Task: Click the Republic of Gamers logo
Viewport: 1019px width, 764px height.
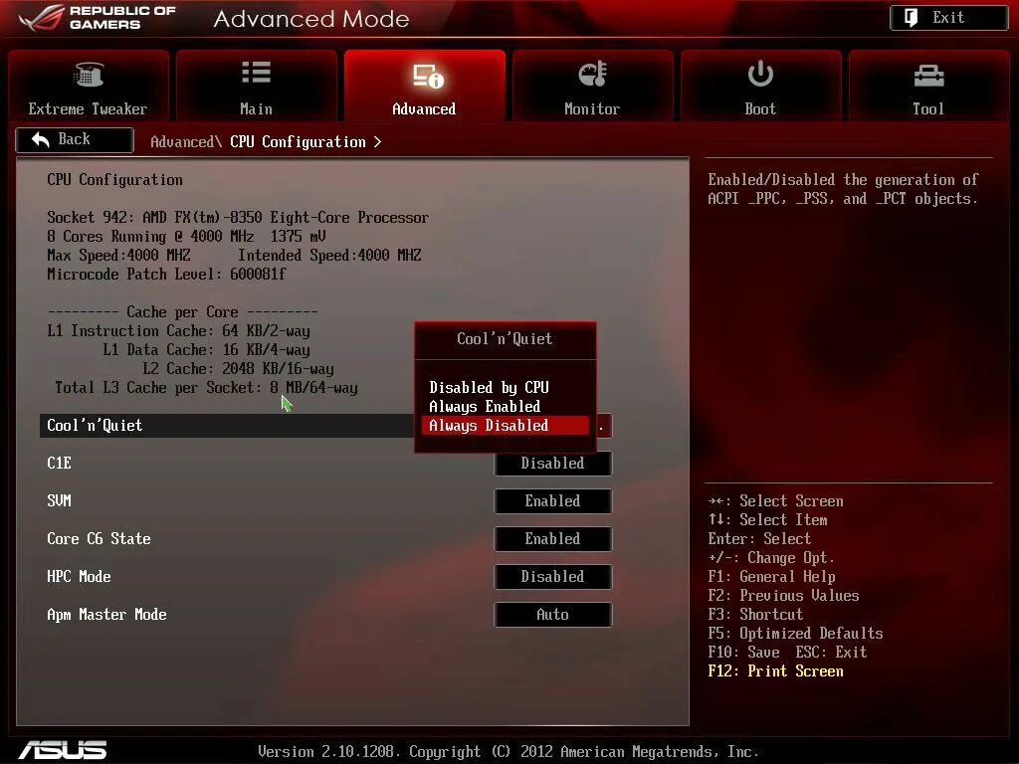Action: [97, 18]
